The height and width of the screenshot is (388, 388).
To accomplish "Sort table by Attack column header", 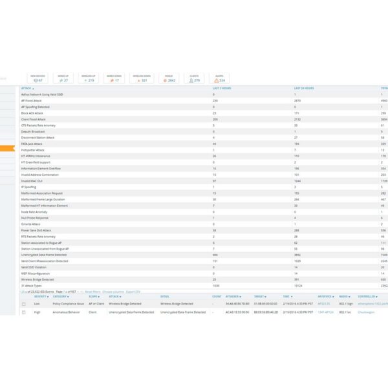I will [27, 88].
